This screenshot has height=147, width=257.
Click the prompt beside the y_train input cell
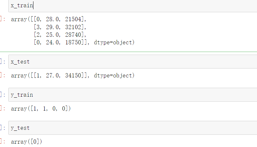(x=2, y=95)
